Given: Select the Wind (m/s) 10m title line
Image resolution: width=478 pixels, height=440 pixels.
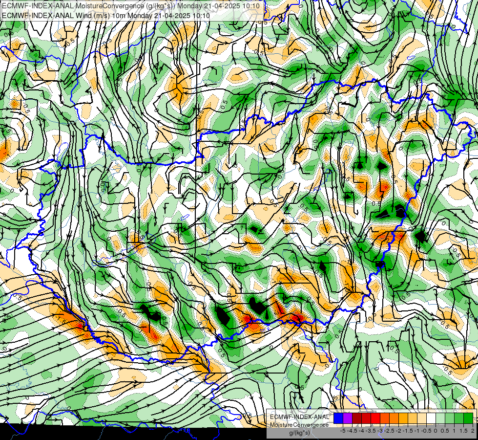Looking at the screenshot, I should [106, 15].
